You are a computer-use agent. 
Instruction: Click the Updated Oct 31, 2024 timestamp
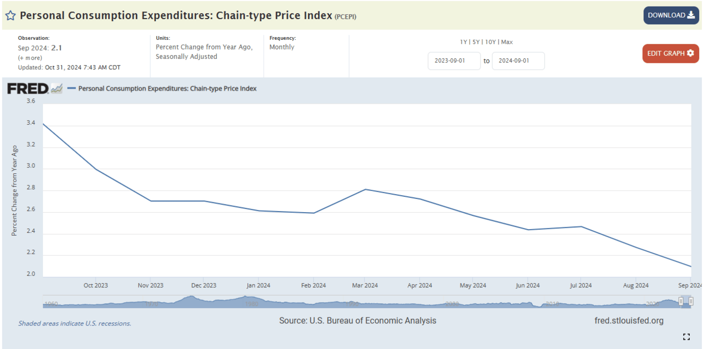coord(69,68)
